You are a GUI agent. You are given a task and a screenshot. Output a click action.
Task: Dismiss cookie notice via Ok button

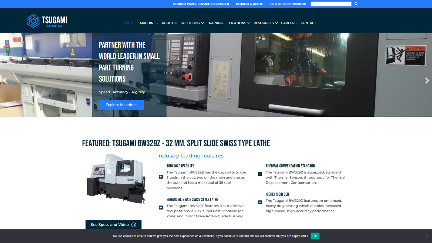[315, 236]
